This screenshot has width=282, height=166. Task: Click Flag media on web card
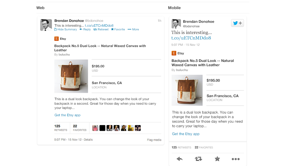pyautogui.click(x=154, y=140)
